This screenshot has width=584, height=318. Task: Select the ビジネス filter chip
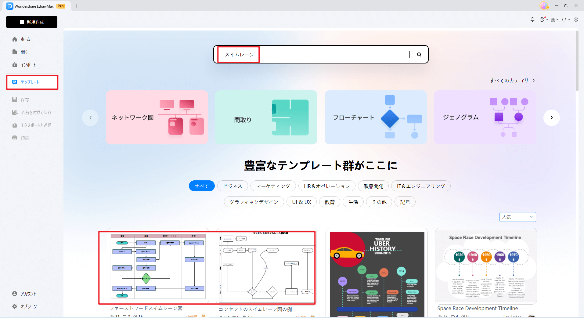233,186
